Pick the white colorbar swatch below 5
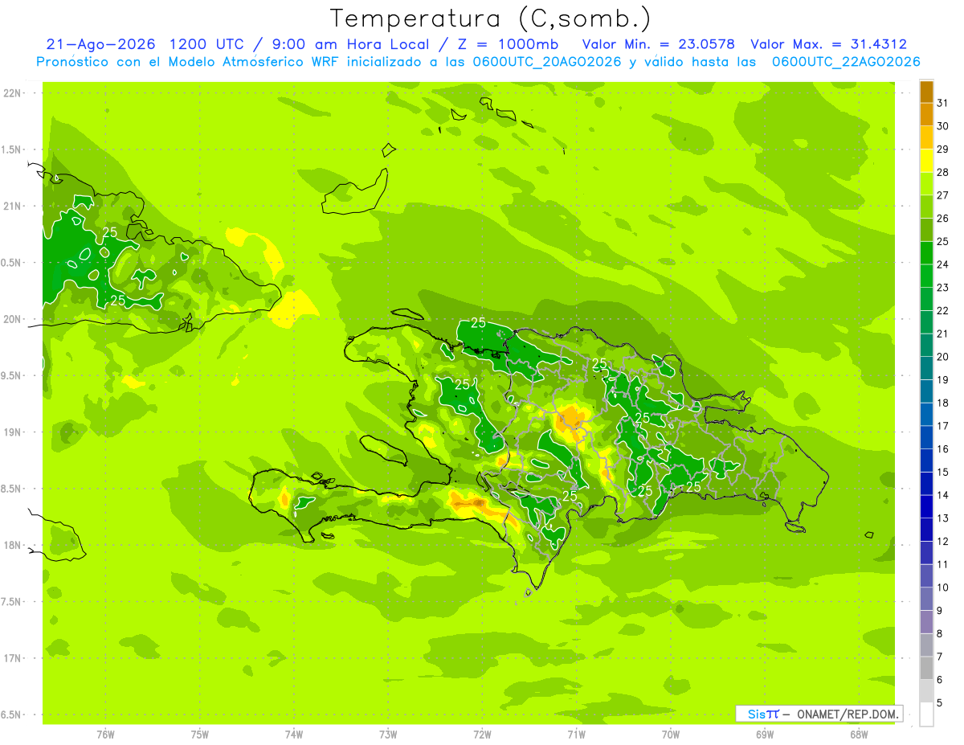The width and height of the screenshot is (964, 745). pos(926,714)
